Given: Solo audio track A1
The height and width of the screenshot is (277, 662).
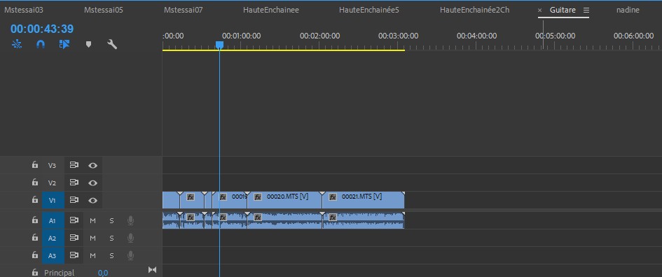Looking at the screenshot, I should (112, 220).
